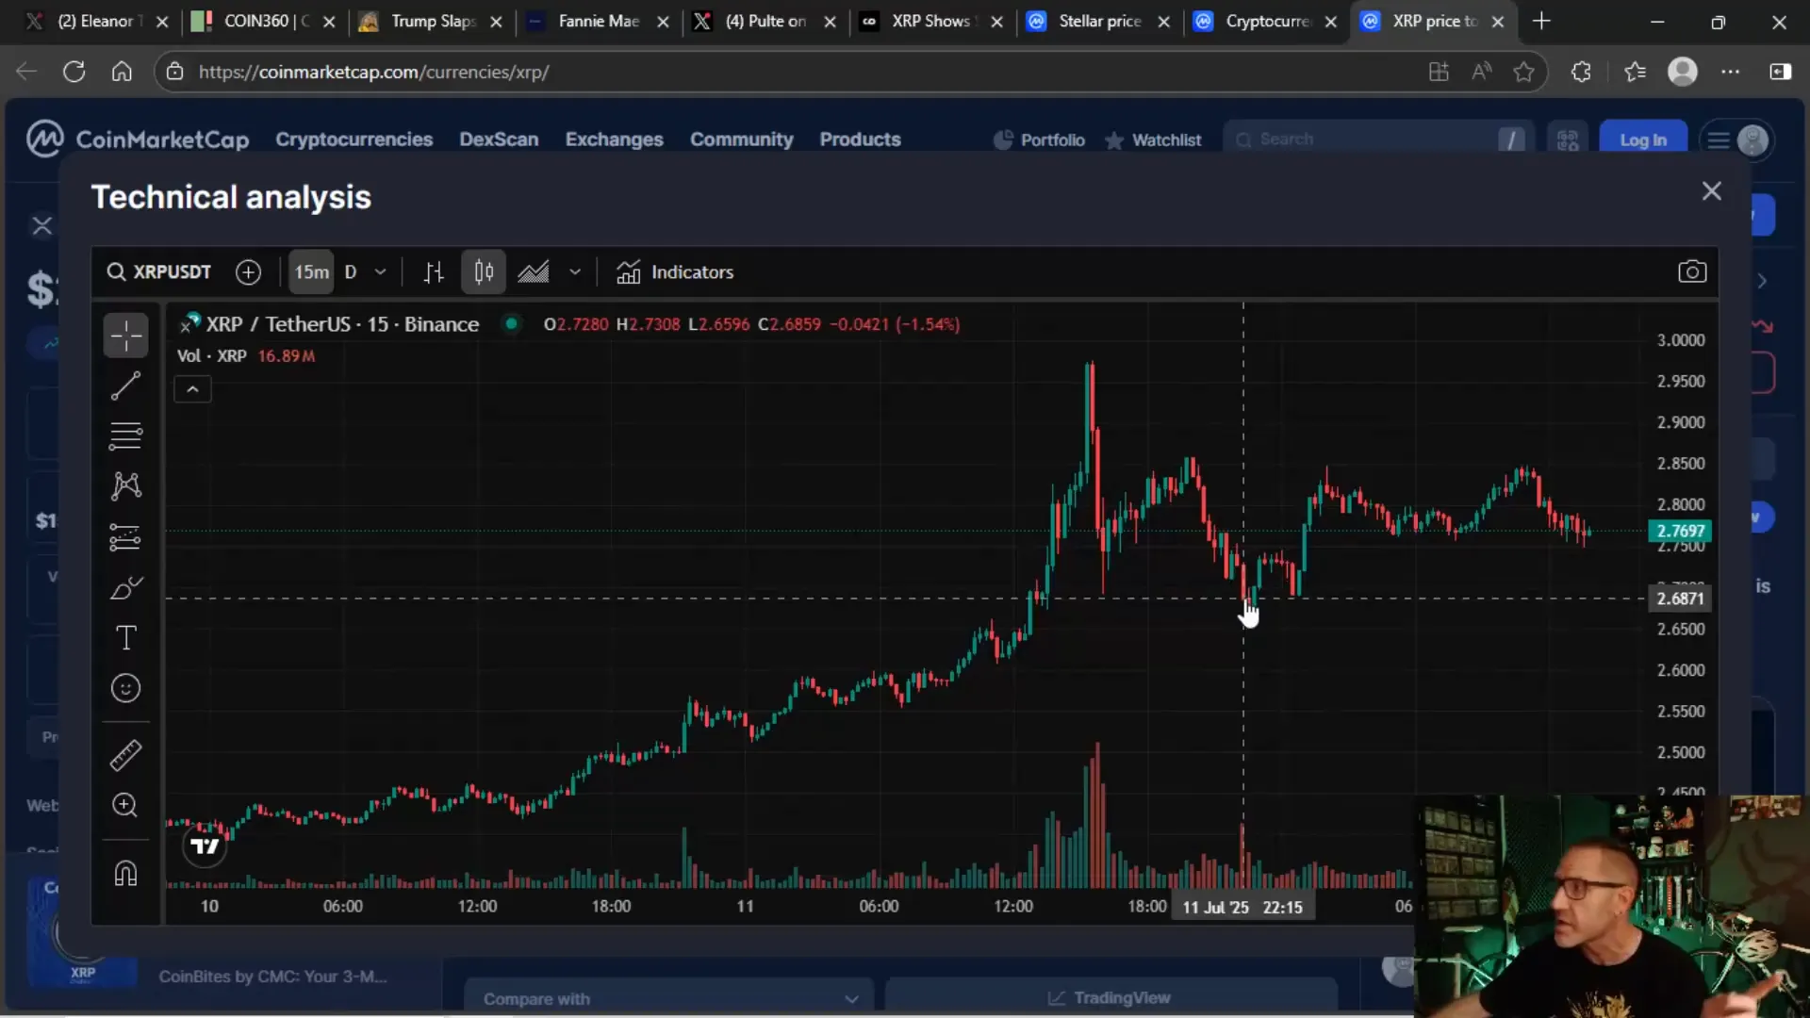Open the Products menu
The width and height of the screenshot is (1810, 1018).
click(860, 140)
